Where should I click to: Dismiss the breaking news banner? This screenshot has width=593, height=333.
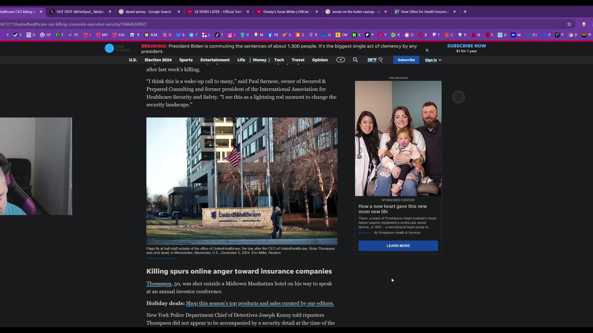[427, 50]
